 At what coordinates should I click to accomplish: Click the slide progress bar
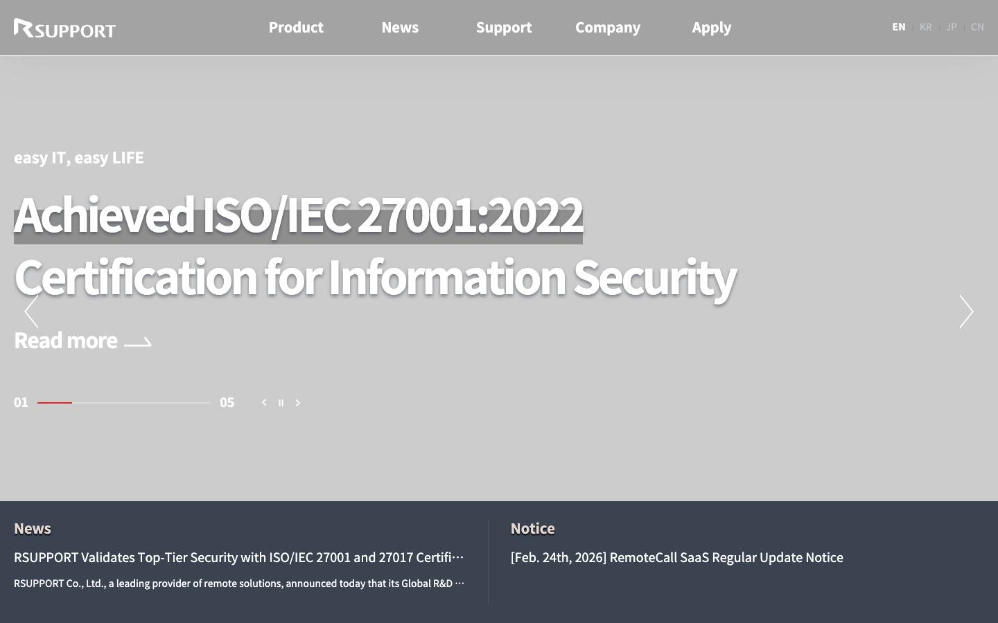click(x=124, y=402)
